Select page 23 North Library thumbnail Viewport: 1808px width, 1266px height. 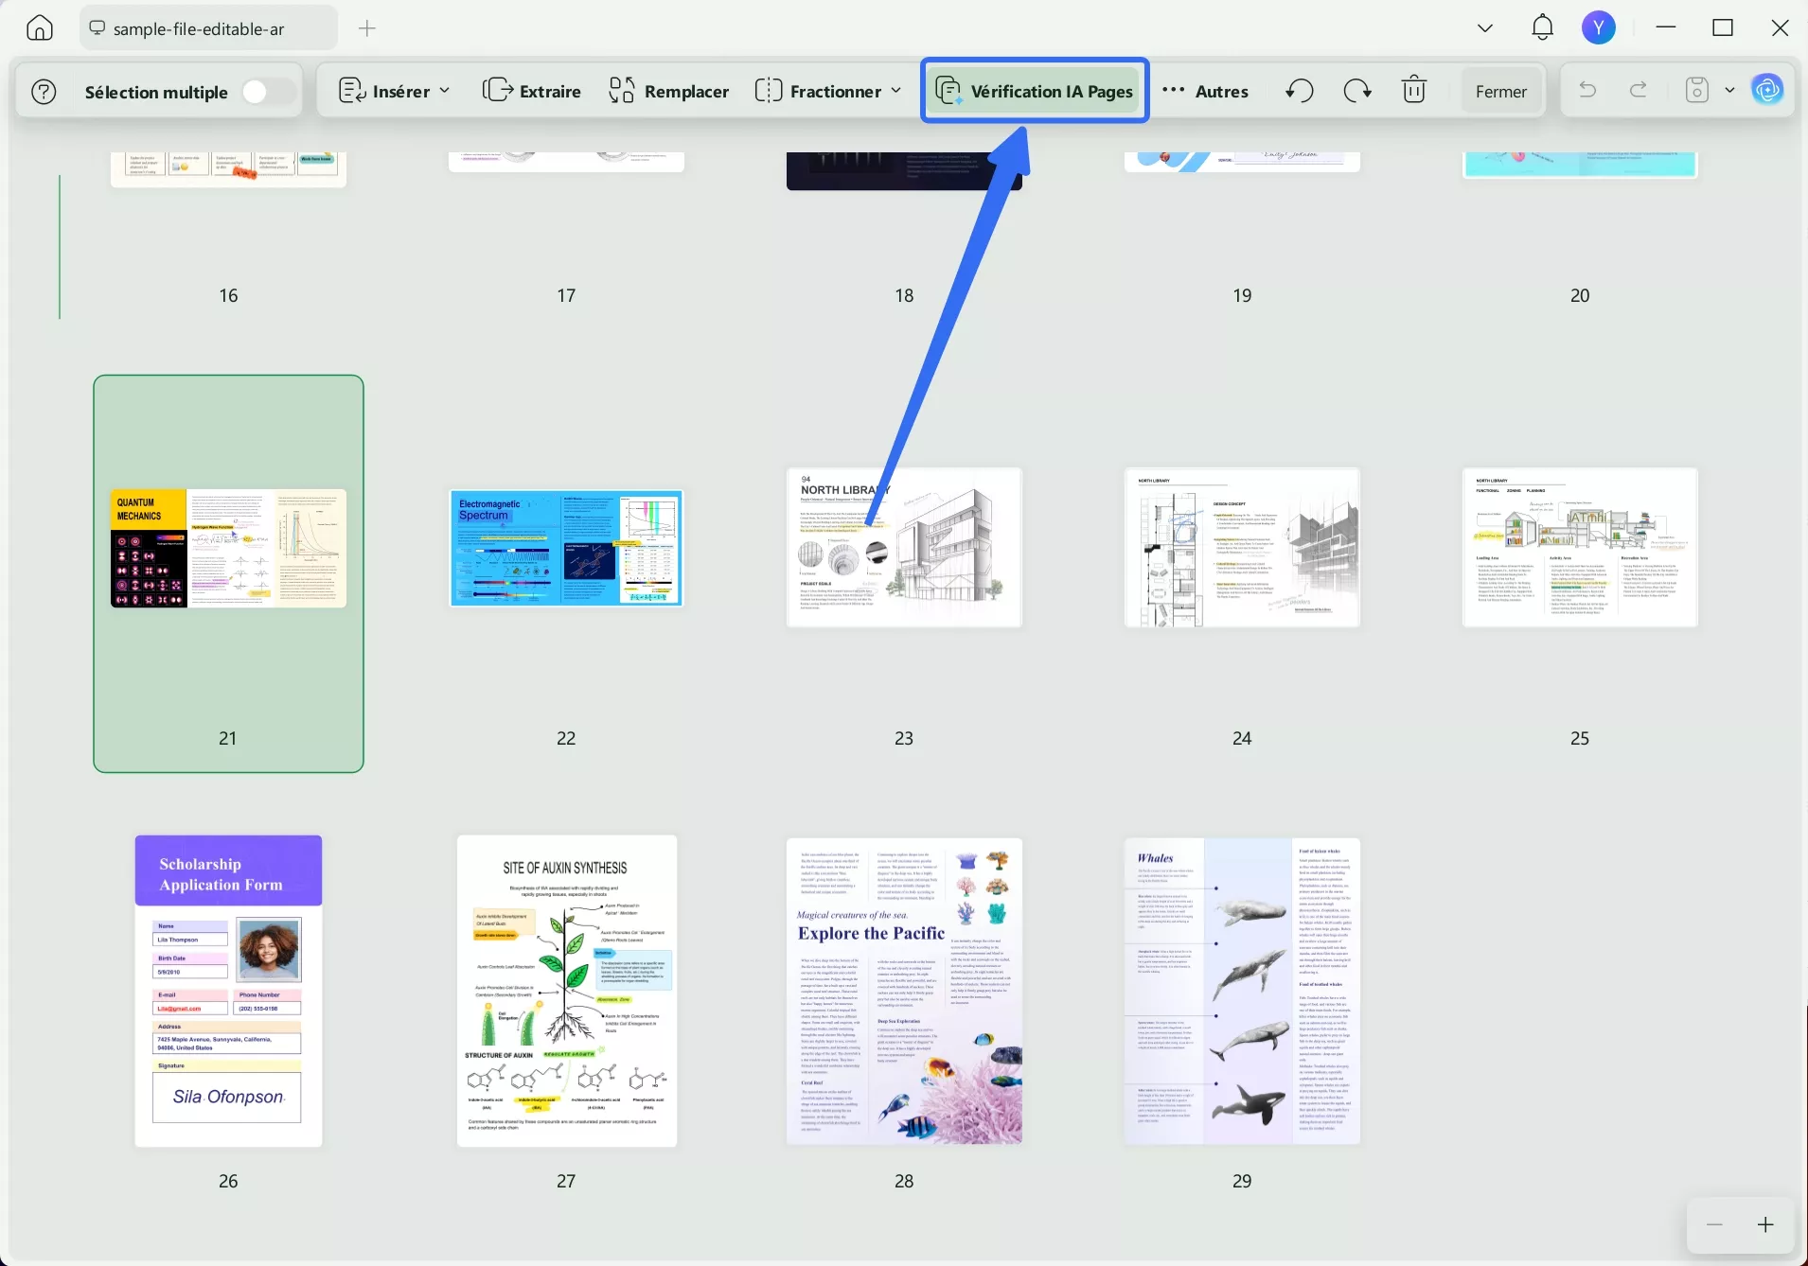904,547
